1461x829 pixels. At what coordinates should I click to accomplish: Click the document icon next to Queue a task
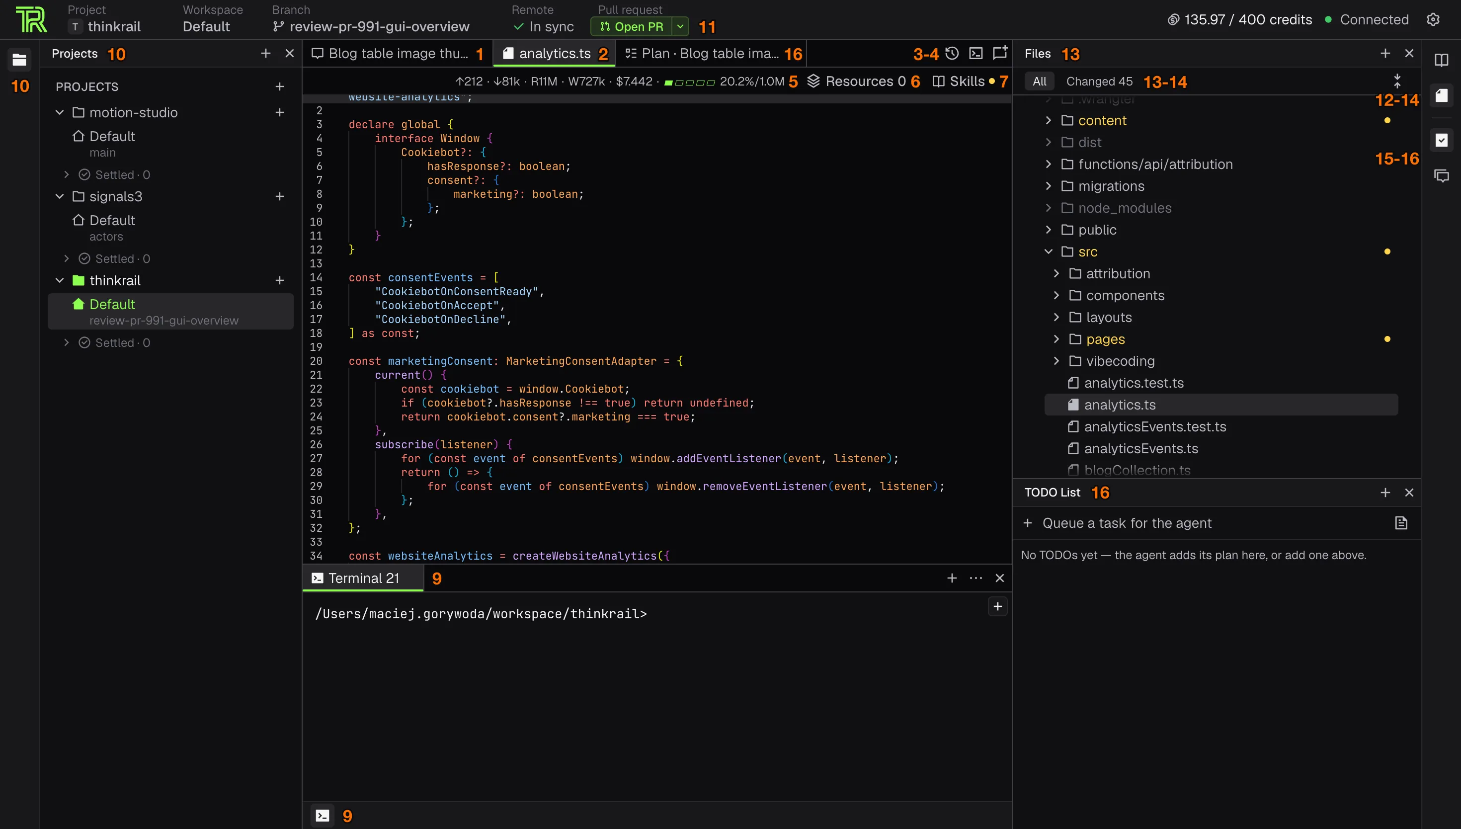point(1401,523)
